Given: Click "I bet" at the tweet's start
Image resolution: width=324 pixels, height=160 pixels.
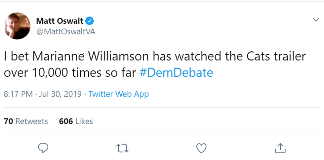Looking at the screenshot, I should tap(15, 56).
